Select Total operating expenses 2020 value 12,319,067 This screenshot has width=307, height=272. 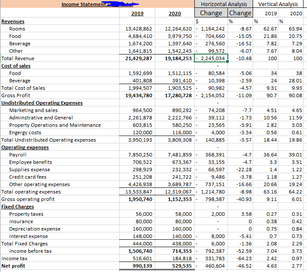coord(178,192)
